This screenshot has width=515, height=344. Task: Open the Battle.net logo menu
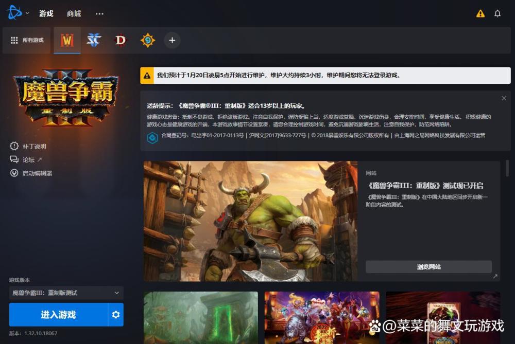[14, 13]
